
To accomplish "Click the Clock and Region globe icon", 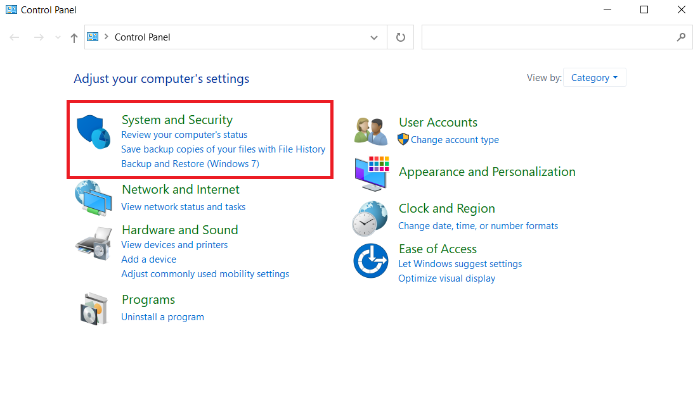I will coord(370,217).
